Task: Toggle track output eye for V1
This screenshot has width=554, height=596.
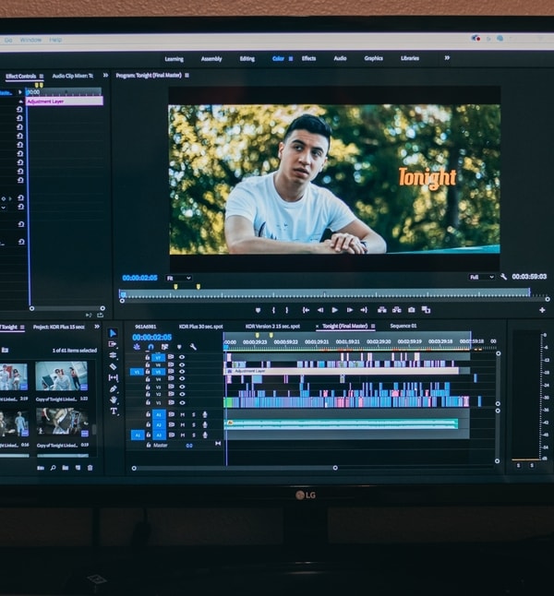Action: [182, 403]
